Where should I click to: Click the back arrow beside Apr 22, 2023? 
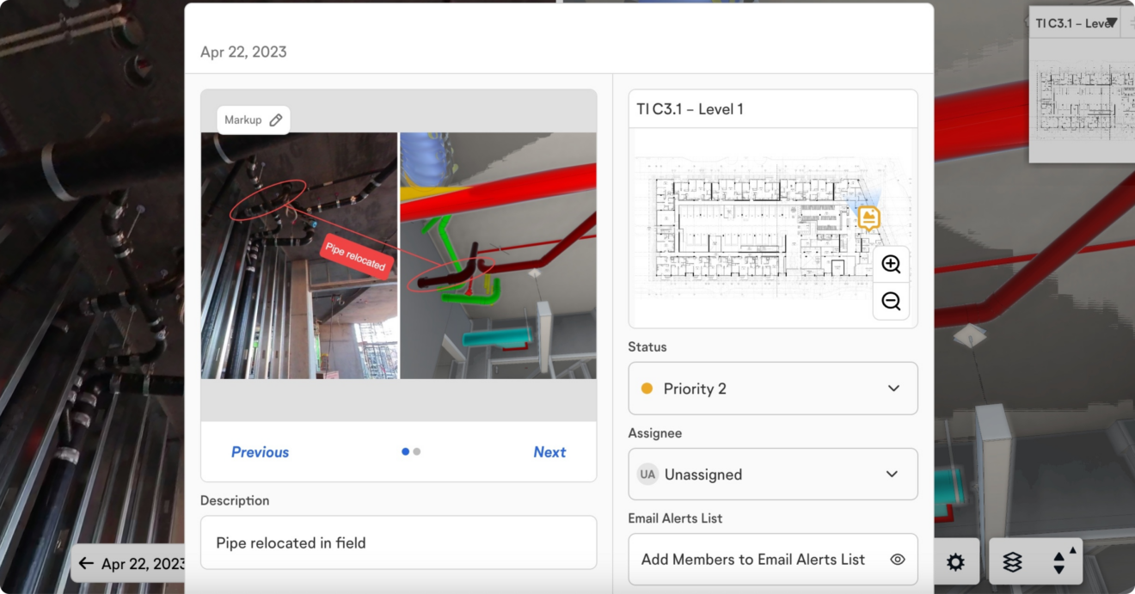[87, 563]
